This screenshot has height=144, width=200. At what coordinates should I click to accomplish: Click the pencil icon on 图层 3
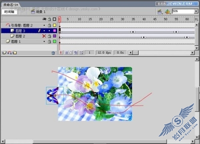click(39, 31)
